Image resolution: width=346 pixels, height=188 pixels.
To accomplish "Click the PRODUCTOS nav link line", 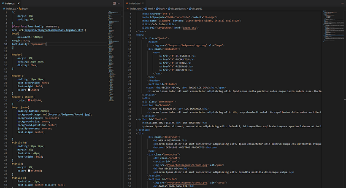I will click(176, 59).
